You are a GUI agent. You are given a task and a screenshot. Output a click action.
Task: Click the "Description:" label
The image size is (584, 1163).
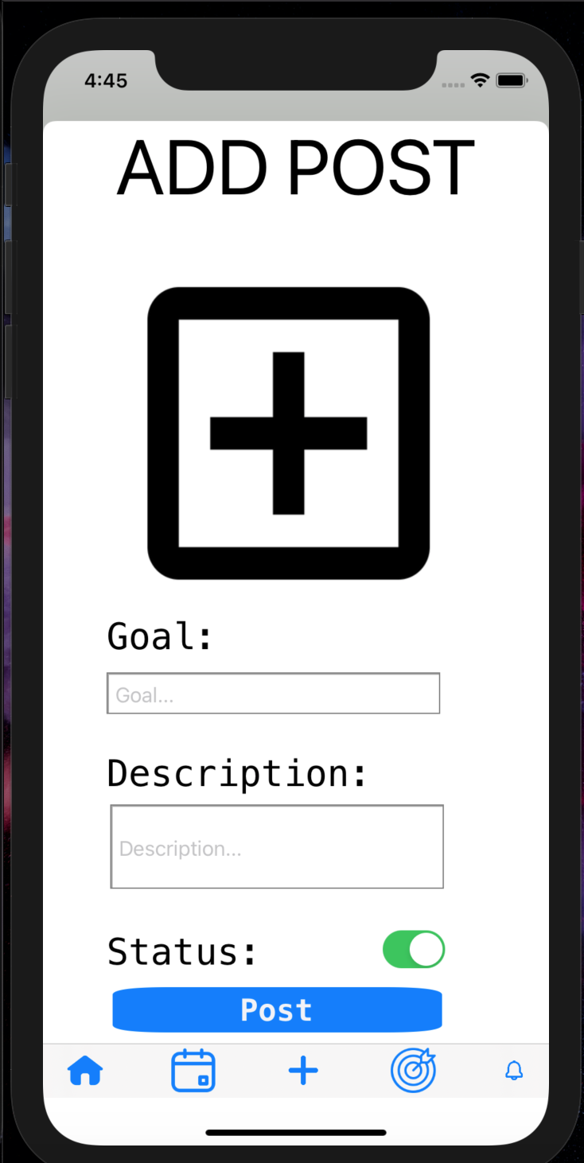[x=237, y=773]
